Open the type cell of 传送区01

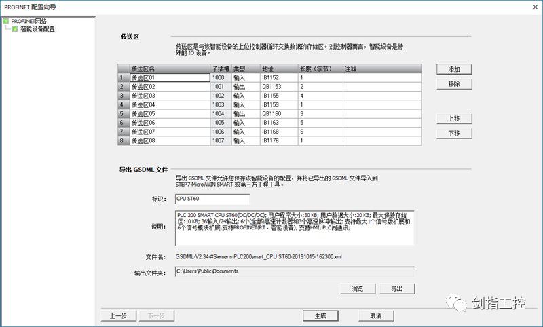(246, 78)
